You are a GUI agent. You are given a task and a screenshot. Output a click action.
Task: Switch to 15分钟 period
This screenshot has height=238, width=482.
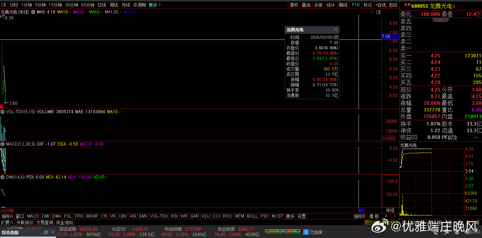55,5
